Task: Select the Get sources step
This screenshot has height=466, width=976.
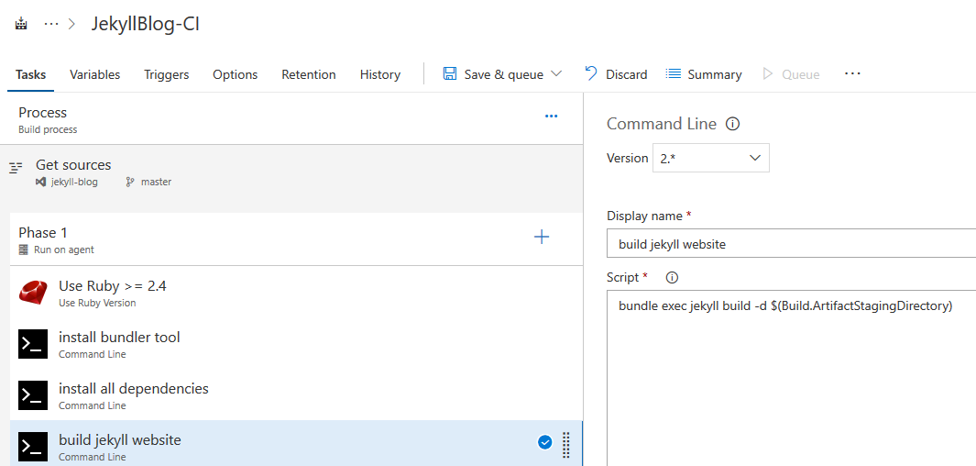Action: (73, 172)
